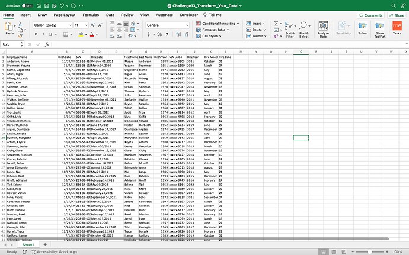Open the Data ribbon tab
409x255 pixels.
pyautogui.click(x=110, y=15)
